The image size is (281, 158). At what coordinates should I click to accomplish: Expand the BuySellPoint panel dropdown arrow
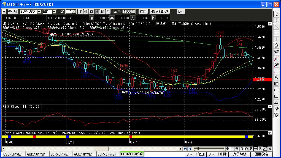point(270,133)
